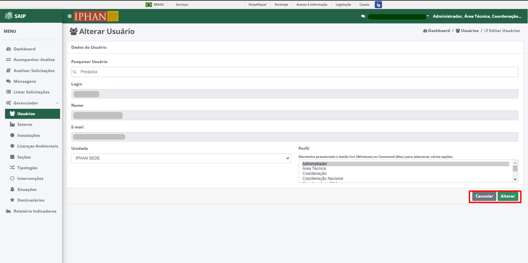Select Administrador in Perfil list

(x=406, y=164)
